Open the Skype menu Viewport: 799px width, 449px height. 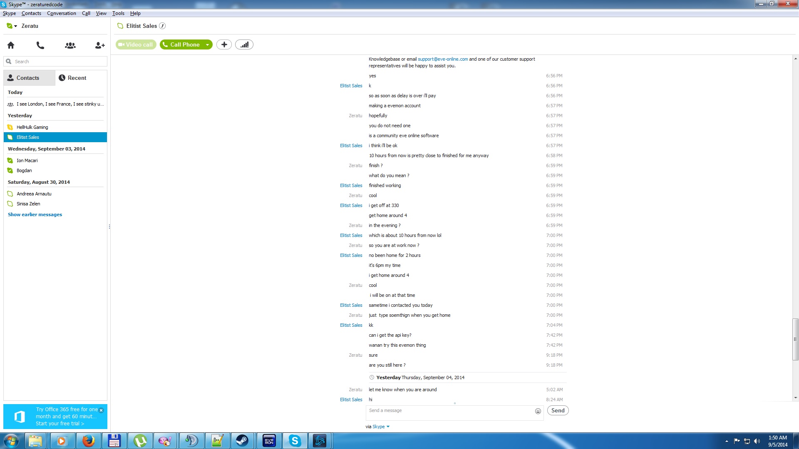click(x=9, y=13)
